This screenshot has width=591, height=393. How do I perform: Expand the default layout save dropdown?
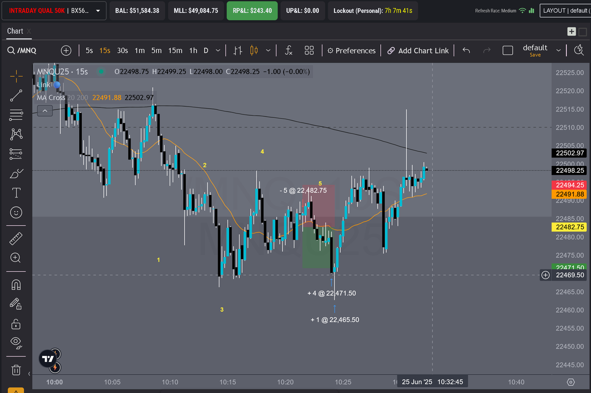[x=558, y=50]
